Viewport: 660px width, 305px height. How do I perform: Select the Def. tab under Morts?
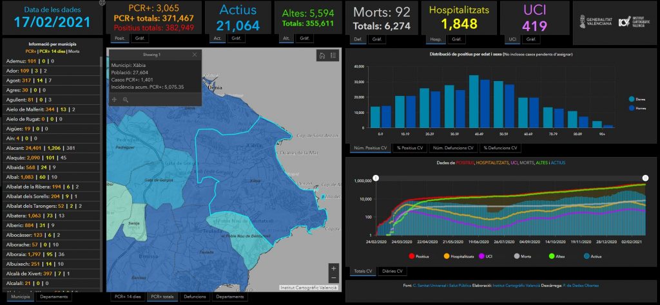pos(358,39)
